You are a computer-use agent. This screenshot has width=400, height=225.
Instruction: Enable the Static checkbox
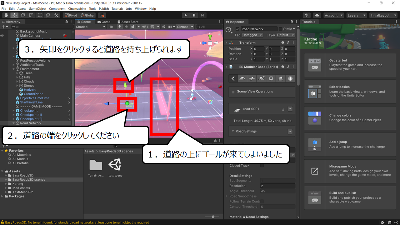tap(280, 29)
